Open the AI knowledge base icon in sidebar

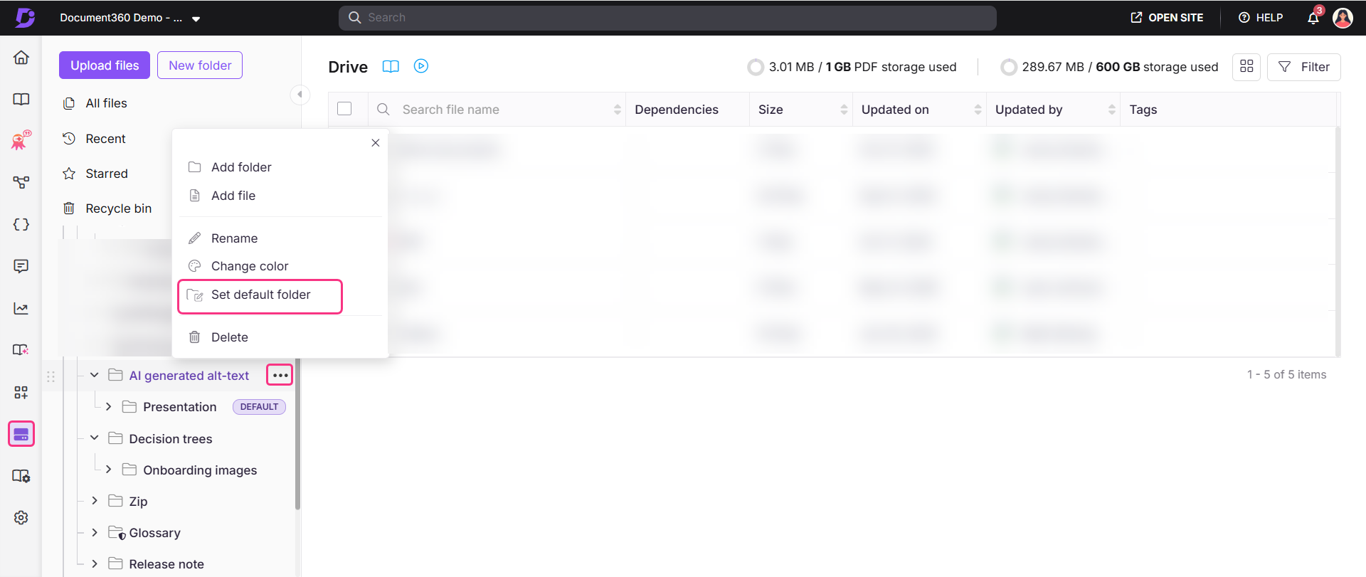point(21,350)
